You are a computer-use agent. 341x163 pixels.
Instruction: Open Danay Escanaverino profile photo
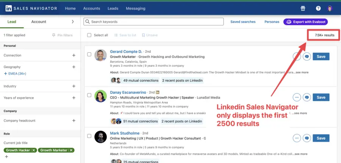click(100, 96)
